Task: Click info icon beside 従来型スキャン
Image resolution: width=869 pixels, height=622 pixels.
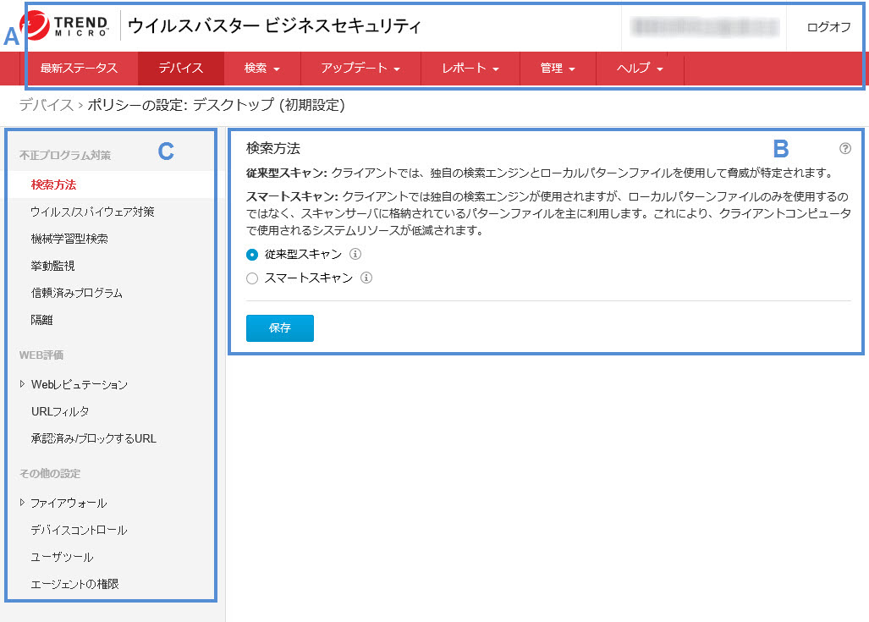Action: [355, 254]
